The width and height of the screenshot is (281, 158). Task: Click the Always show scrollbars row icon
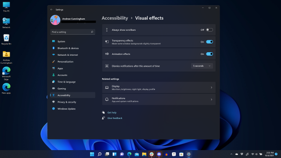click(x=107, y=30)
